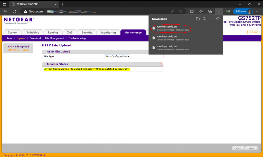263x157 pixels.
Task: Select HTTP File Upload in sidebar
Action: pos(19,50)
